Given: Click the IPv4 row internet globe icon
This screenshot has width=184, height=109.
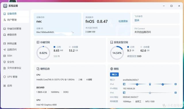Looking at the screenshot, I should coord(176,84).
